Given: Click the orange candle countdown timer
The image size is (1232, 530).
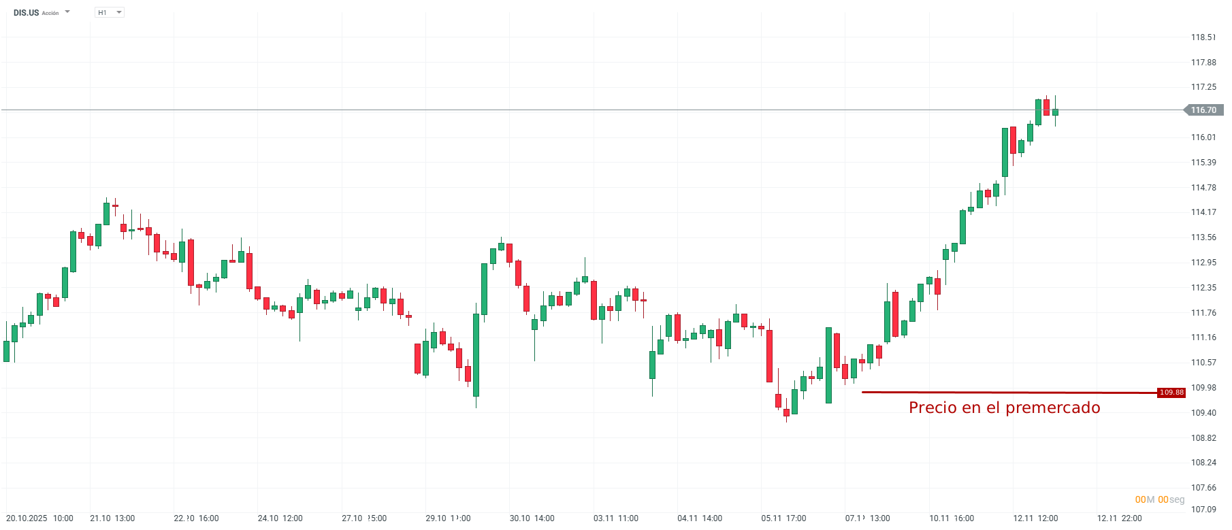Looking at the screenshot, I should (x=1159, y=499).
